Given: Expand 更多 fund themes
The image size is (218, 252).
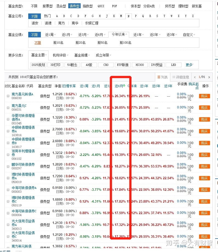Looking at the screenshot, I should click(x=189, y=65).
